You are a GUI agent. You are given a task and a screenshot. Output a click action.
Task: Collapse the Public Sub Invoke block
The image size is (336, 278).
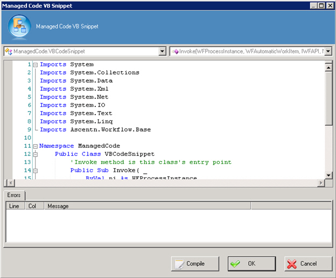(35, 170)
